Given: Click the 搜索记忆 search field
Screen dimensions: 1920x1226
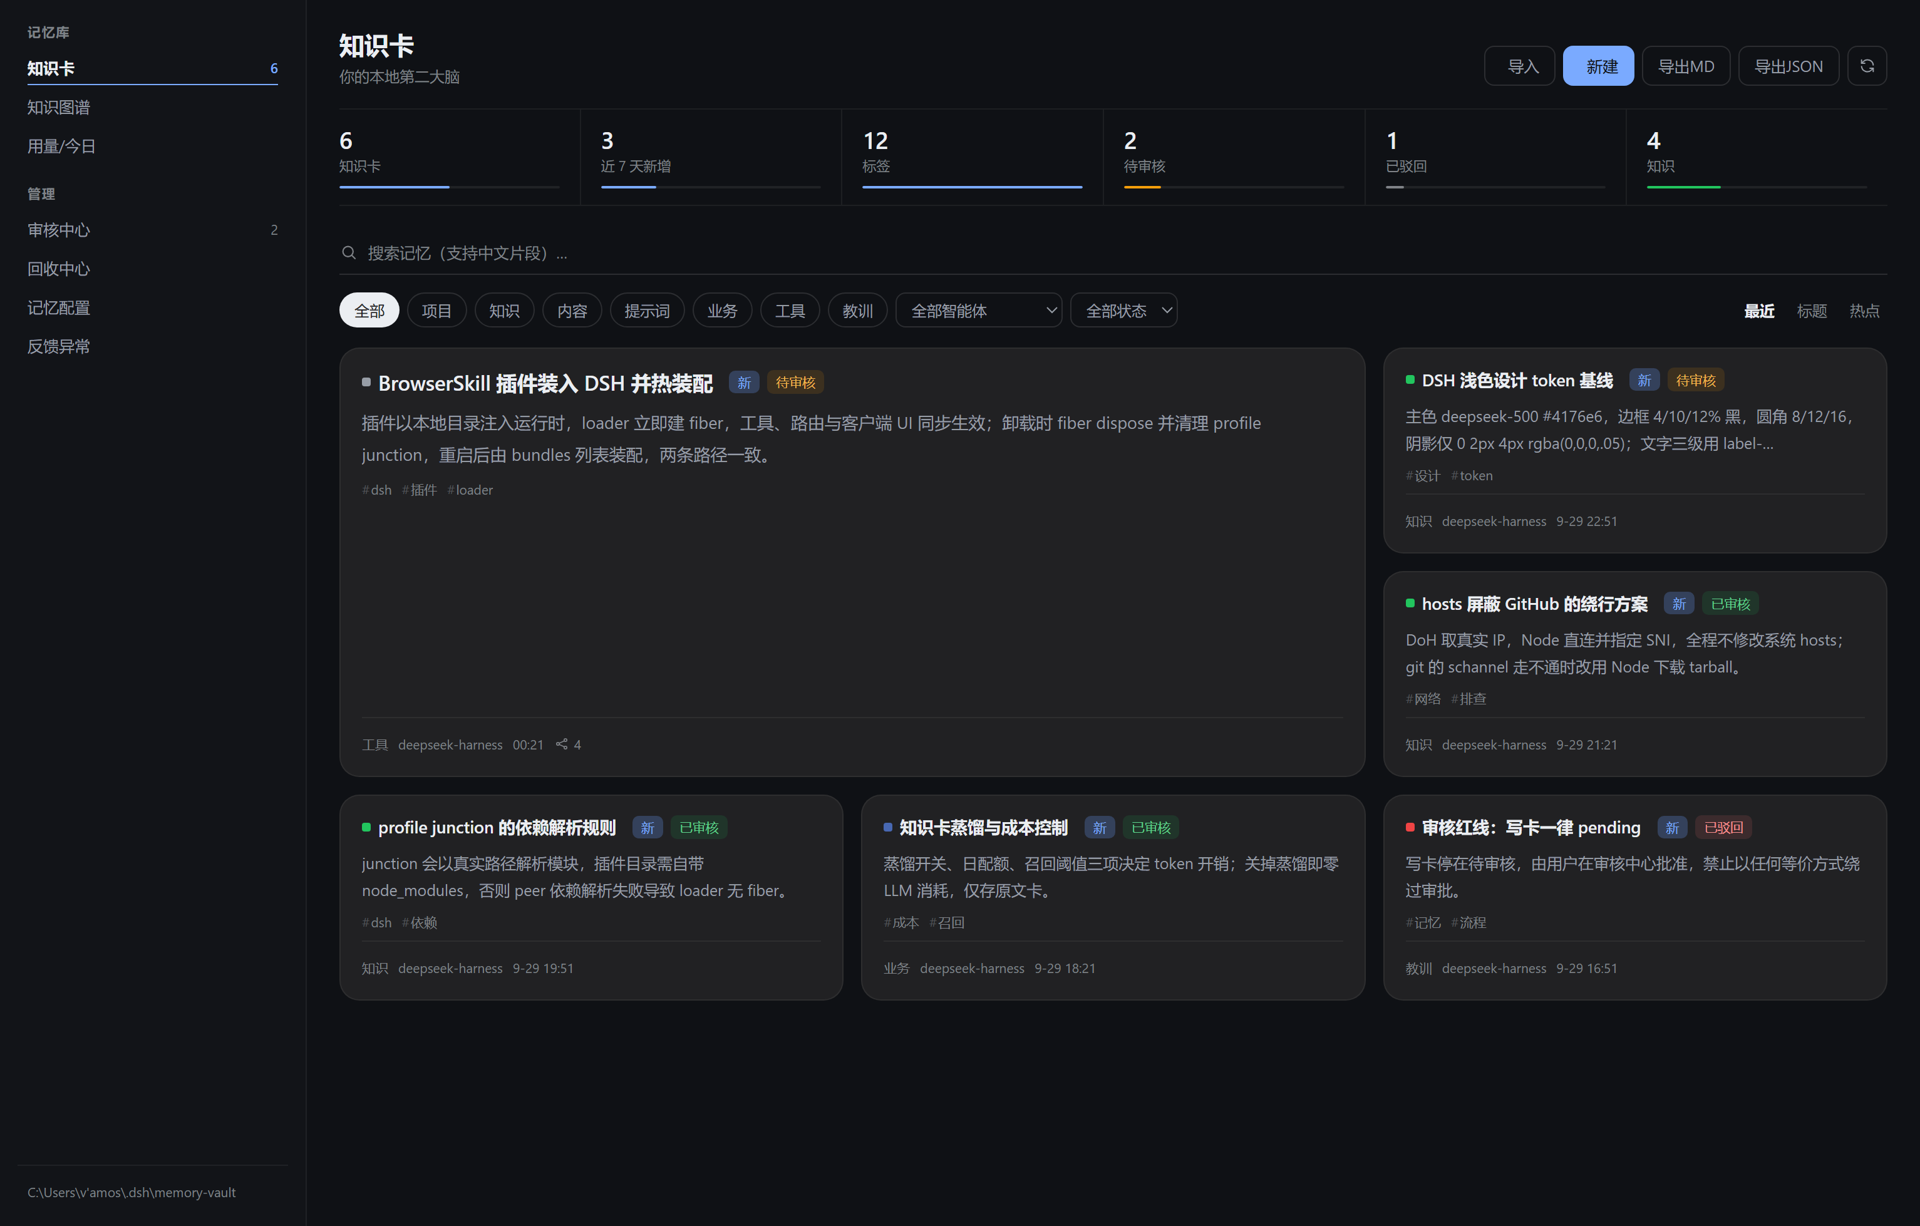Looking at the screenshot, I should coord(1113,253).
